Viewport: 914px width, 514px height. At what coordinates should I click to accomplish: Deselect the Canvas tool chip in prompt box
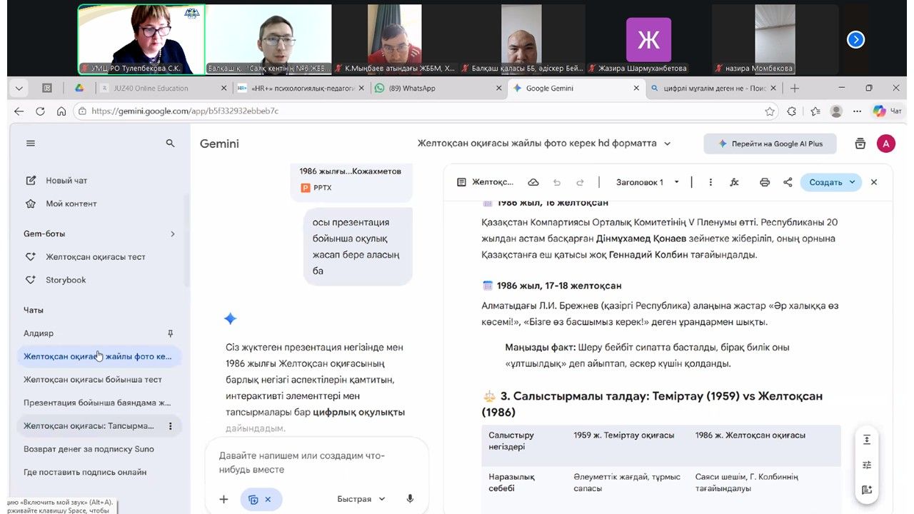click(268, 500)
